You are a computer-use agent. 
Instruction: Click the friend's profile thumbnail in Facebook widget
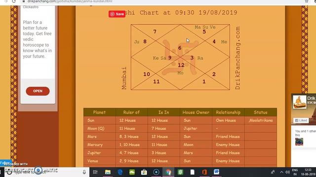pyautogui.click(x=299, y=142)
